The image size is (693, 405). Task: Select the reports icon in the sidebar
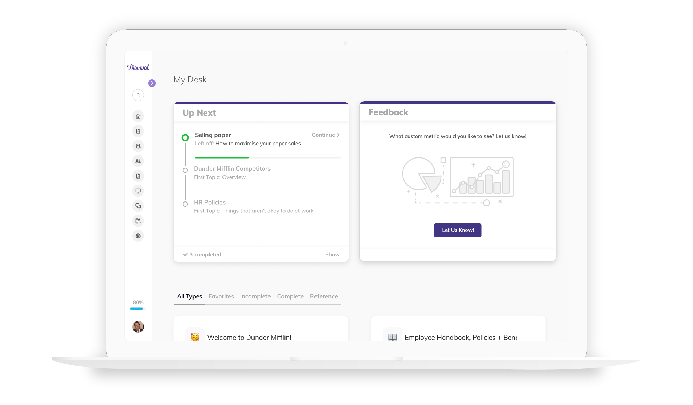(138, 176)
